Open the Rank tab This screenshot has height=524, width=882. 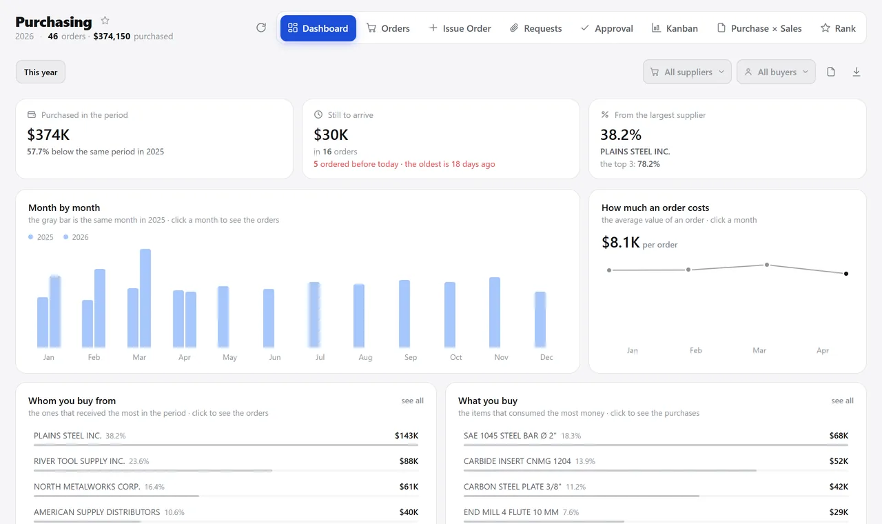[x=838, y=28]
